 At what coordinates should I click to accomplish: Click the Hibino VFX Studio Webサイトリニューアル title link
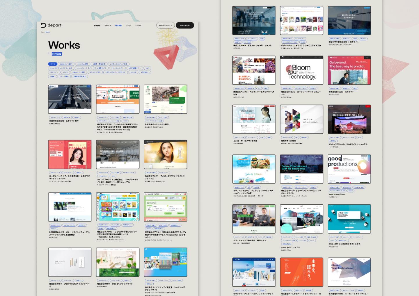[x=348, y=144]
